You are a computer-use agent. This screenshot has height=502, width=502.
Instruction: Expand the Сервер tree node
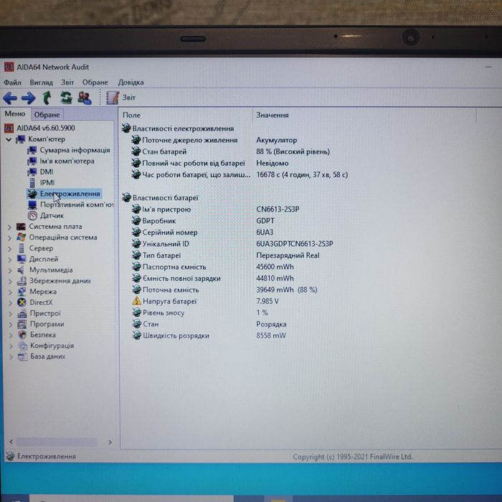tap(9, 249)
